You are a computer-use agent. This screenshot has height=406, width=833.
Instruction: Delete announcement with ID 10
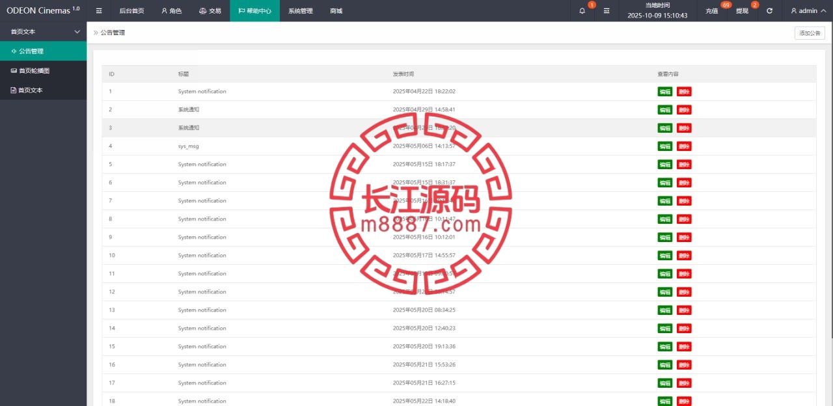pos(684,256)
